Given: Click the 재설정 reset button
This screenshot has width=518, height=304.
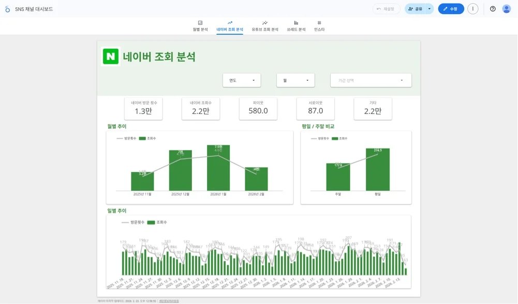Looking at the screenshot, I should point(386,9).
